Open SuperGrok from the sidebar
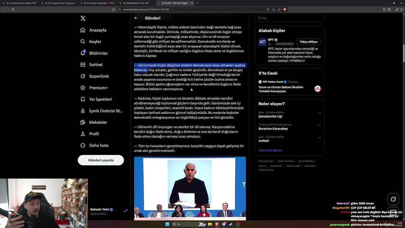 pyautogui.click(x=95, y=76)
